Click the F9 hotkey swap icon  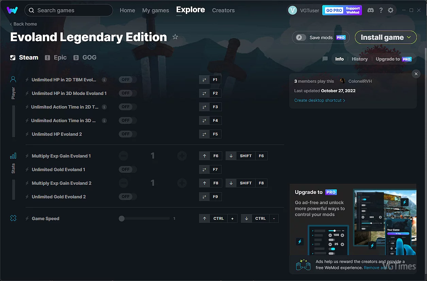point(204,197)
